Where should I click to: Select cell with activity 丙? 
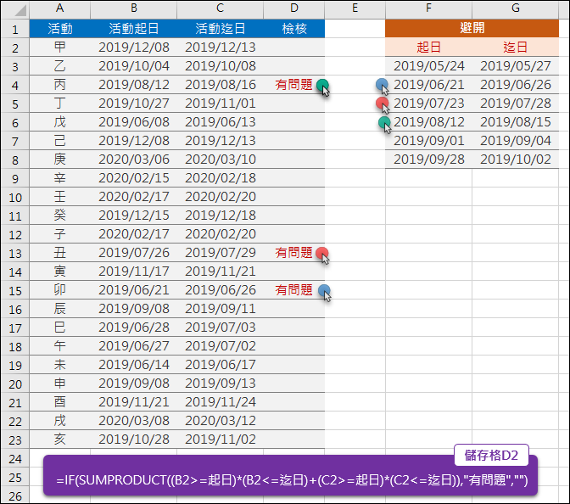[59, 85]
